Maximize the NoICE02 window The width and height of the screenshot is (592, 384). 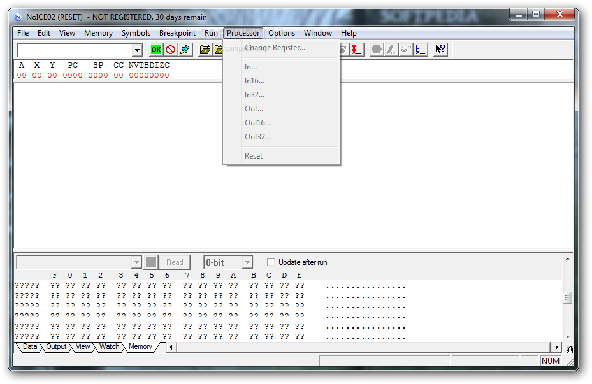tap(536, 15)
